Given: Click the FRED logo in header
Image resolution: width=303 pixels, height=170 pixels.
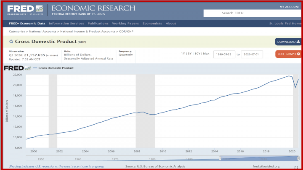Looking at the screenshot, I should point(25,10).
